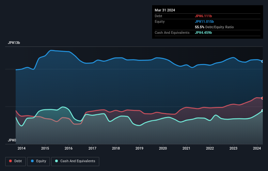Click the 2018 x-axis label

pyautogui.click(x=116, y=148)
